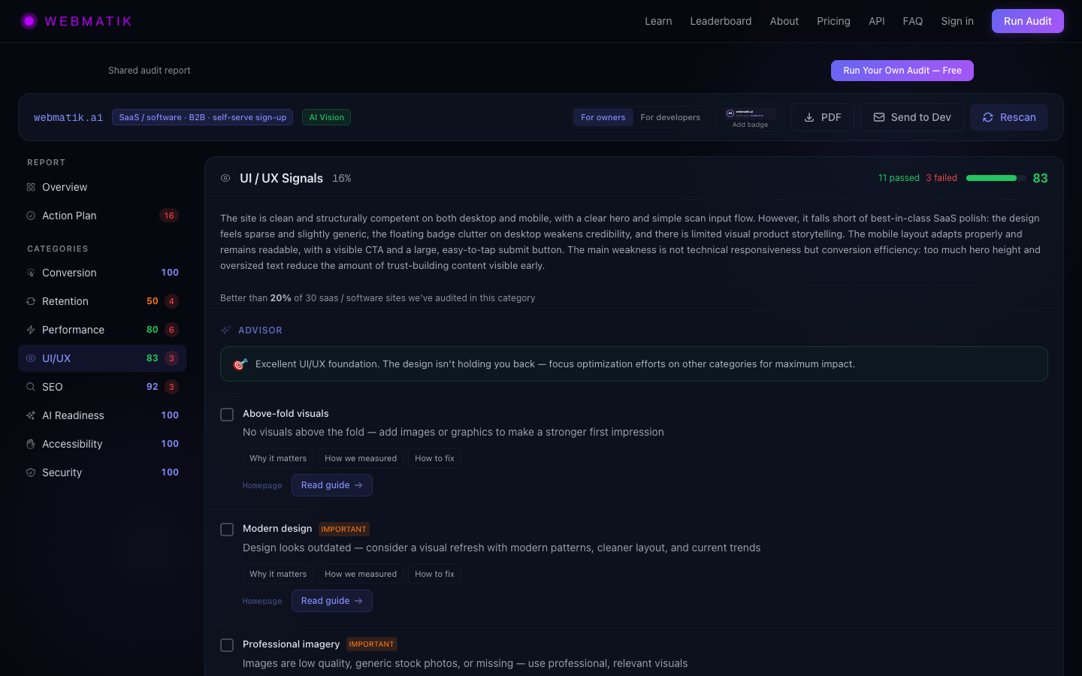Click the Advisor sparkle icon

point(225,330)
